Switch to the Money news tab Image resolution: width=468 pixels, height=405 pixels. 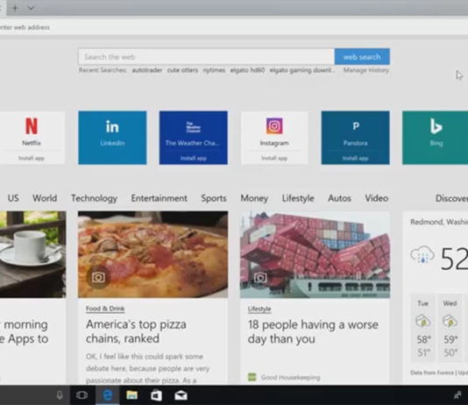(254, 198)
